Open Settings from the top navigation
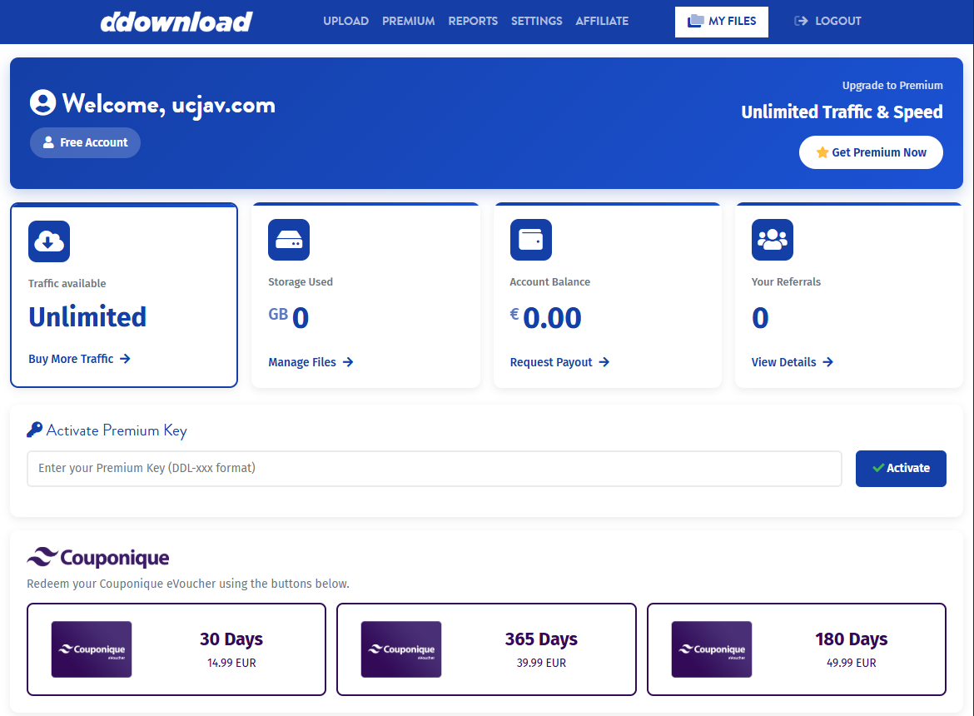 tap(536, 21)
